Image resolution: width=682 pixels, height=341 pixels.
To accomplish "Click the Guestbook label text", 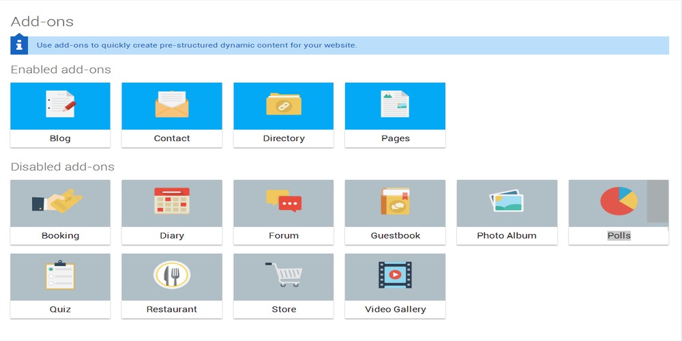I will click(x=395, y=235).
